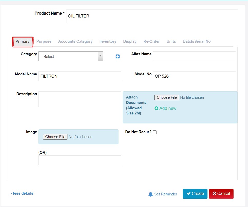The height and width of the screenshot is (207, 248).
Task: Click the red Cancel button
Action: tap(221, 194)
